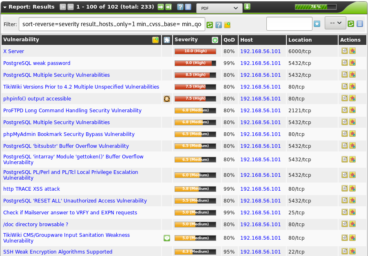Sort results by the Location column
This screenshot has height=256, width=370.
tap(300, 40)
